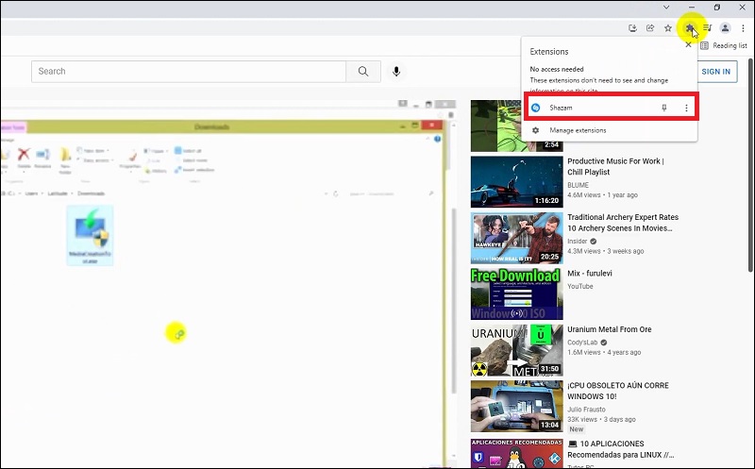This screenshot has width=755, height=469.
Task: Bookmark this page with the star icon
Action: 668,28
